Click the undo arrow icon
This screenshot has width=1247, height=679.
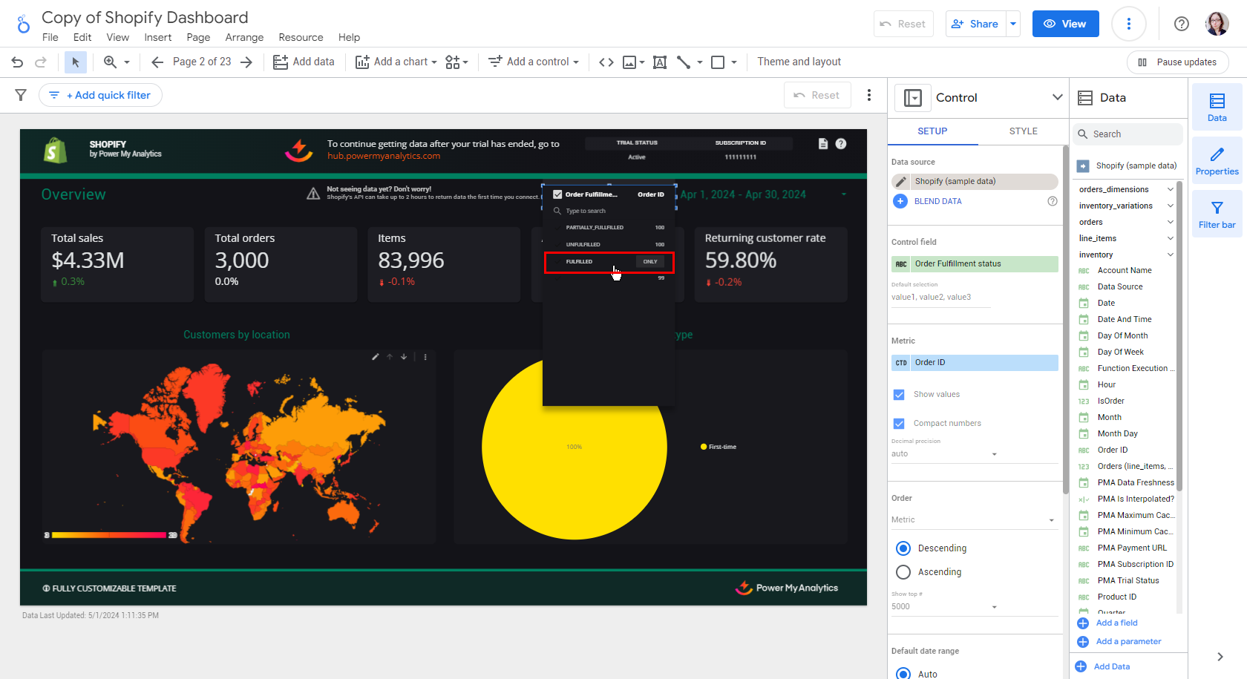point(17,62)
